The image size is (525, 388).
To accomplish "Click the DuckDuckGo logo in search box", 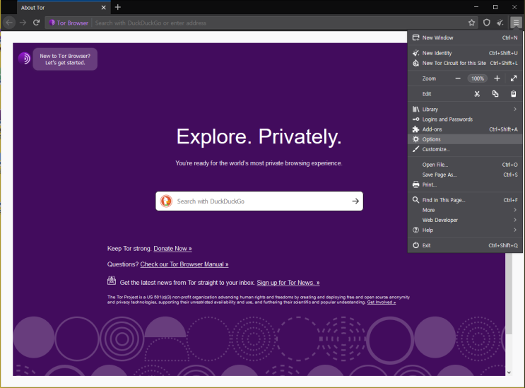I will click(x=166, y=201).
